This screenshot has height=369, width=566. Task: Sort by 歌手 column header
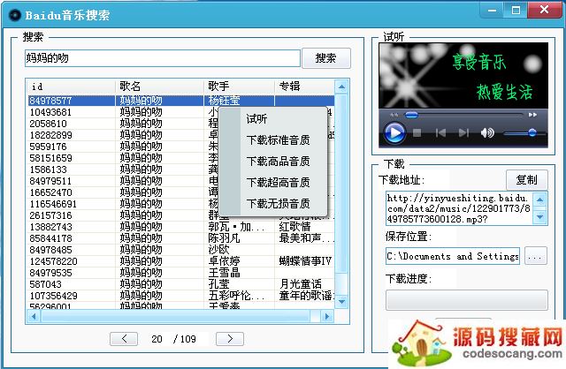coord(239,87)
